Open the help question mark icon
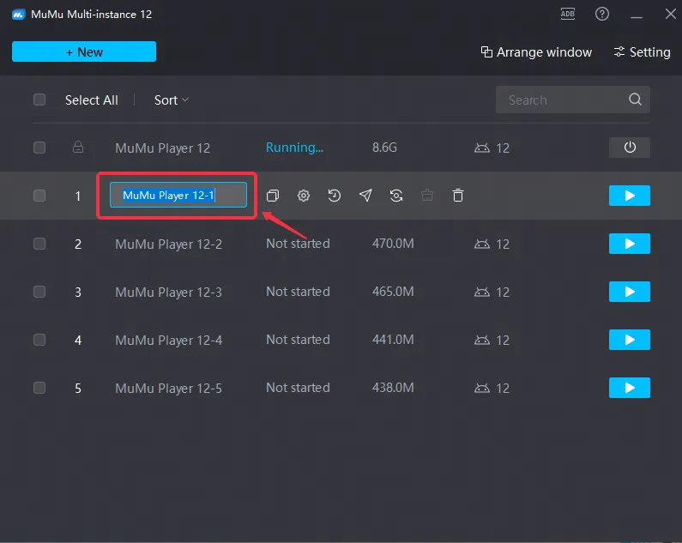This screenshot has width=682, height=543. (x=602, y=14)
